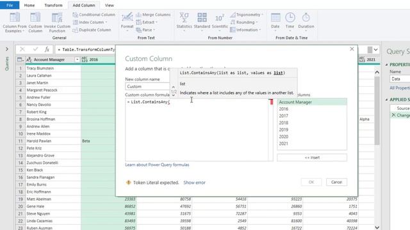Open Scientific number operations
The height and width of the screenshot is (230, 410).
pyautogui.click(x=220, y=22)
